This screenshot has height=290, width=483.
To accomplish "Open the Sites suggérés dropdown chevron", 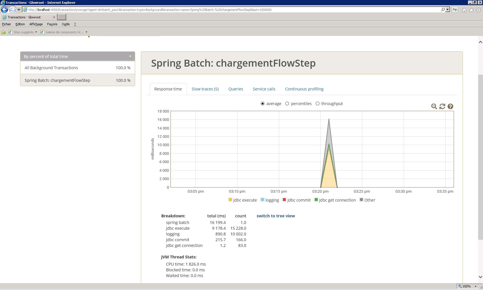I will 36,32.
